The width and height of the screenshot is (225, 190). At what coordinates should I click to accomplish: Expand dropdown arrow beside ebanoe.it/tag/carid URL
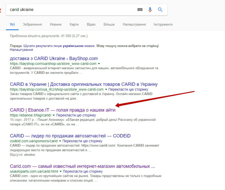click(53, 115)
